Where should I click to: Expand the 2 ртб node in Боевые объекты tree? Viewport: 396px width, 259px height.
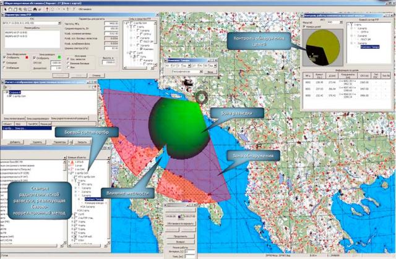pyautogui.click(x=72, y=214)
